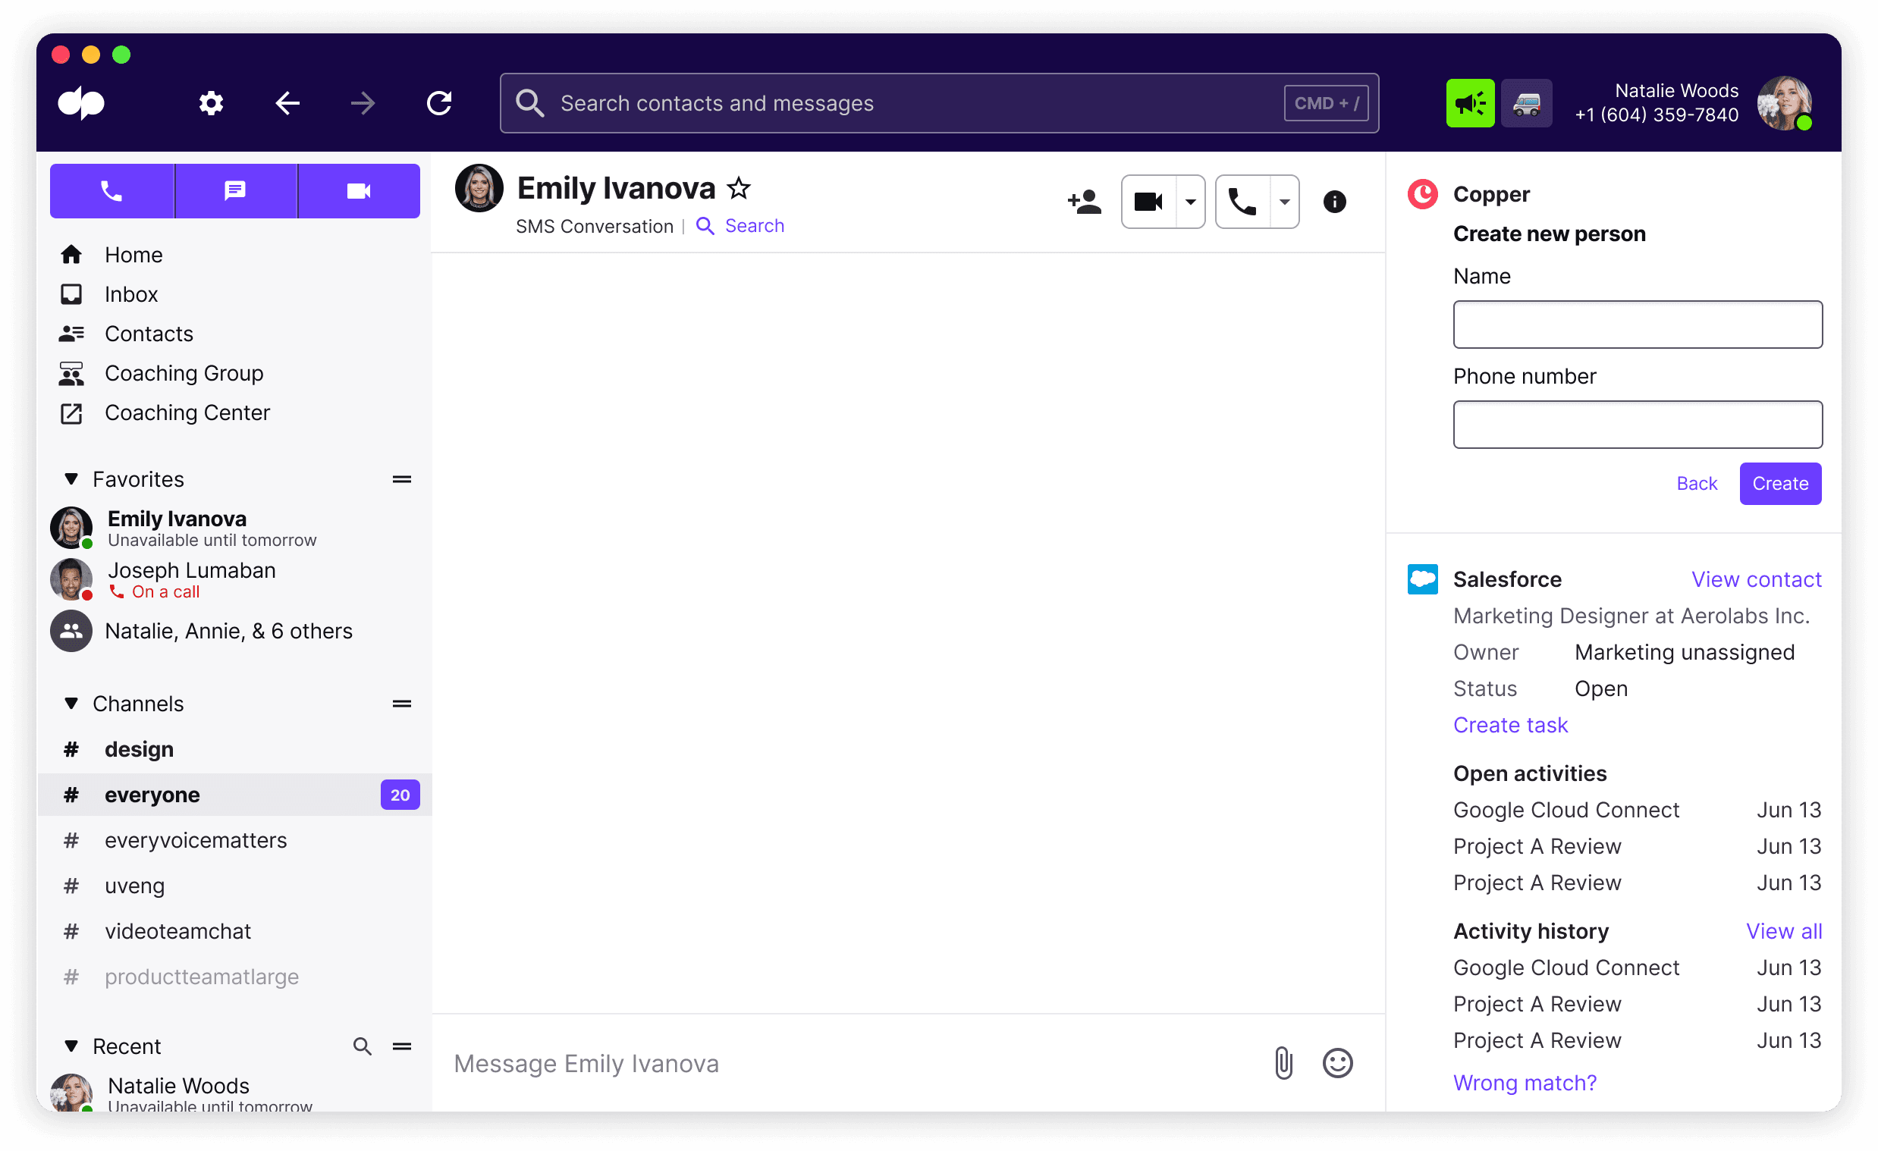Click the View all activity history link
Screen dimensions: 1878x1151
tap(1782, 931)
